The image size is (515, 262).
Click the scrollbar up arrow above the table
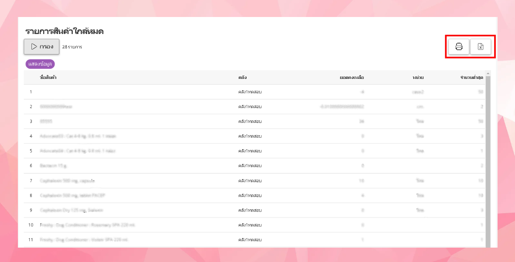pyautogui.click(x=488, y=73)
